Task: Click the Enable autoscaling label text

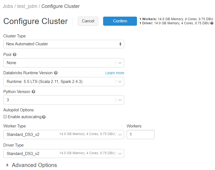Action: pyautogui.click(x=25, y=117)
